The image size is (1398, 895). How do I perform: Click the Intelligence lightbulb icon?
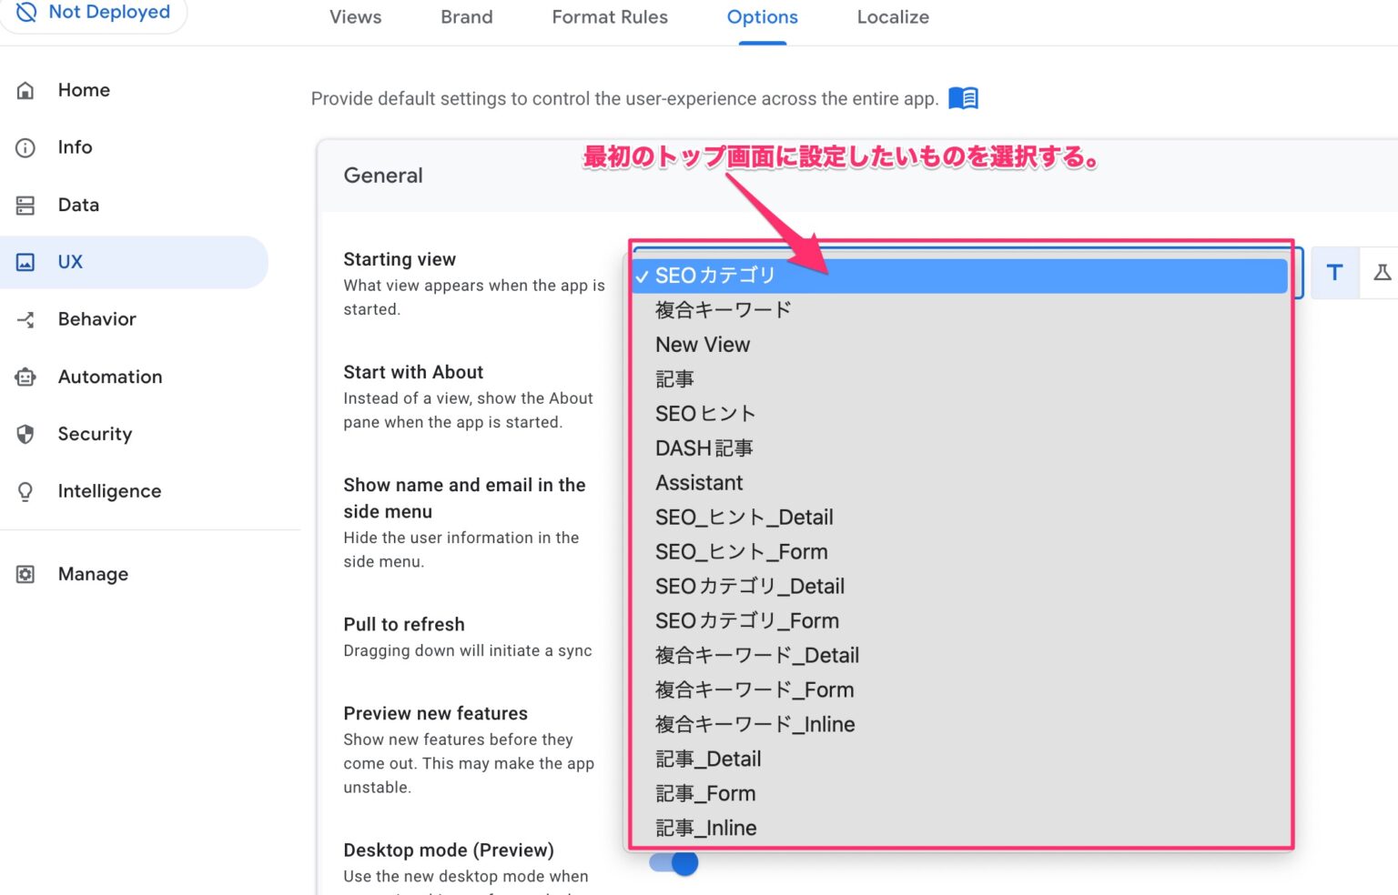click(x=25, y=491)
